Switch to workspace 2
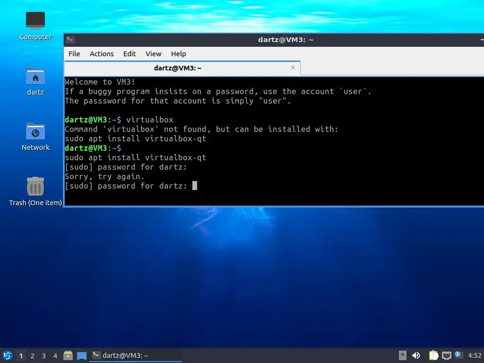 (x=33, y=356)
